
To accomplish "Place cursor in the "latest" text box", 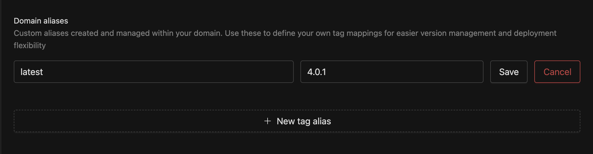I will pos(153,72).
